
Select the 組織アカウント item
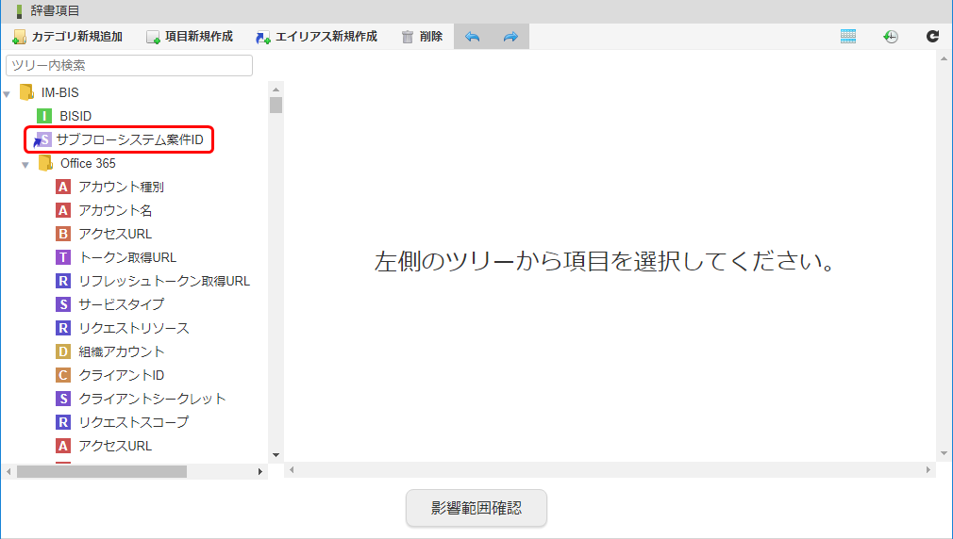pos(121,351)
